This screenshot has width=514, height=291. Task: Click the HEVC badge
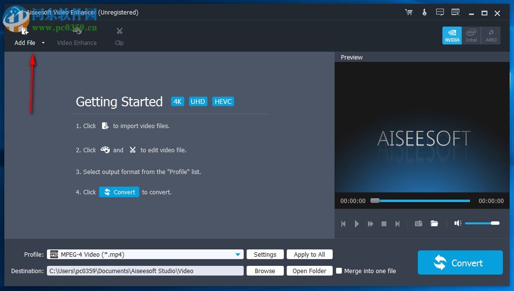[x=223, y=101]
